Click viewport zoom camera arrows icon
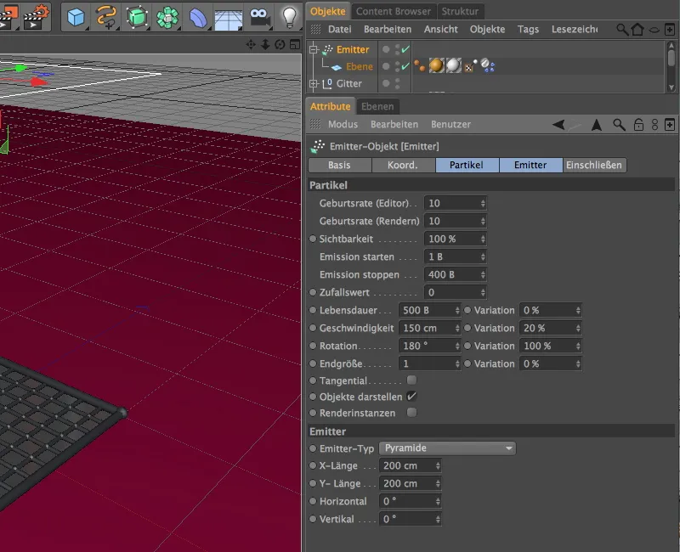The width and height of the screenshot is (680, 552). tap(265, 44)
